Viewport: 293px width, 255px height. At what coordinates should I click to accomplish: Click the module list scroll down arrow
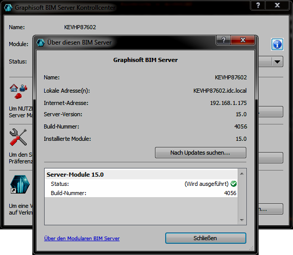click(x=242, y=220)
